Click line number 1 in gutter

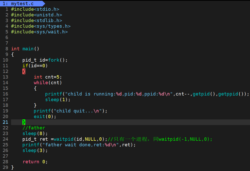(x=7, y=9)
